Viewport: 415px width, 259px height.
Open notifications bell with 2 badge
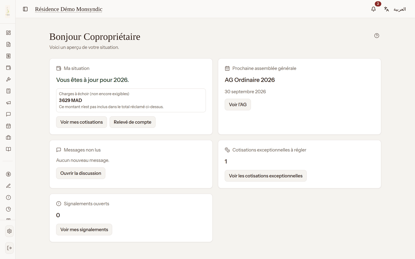[374, 9]
